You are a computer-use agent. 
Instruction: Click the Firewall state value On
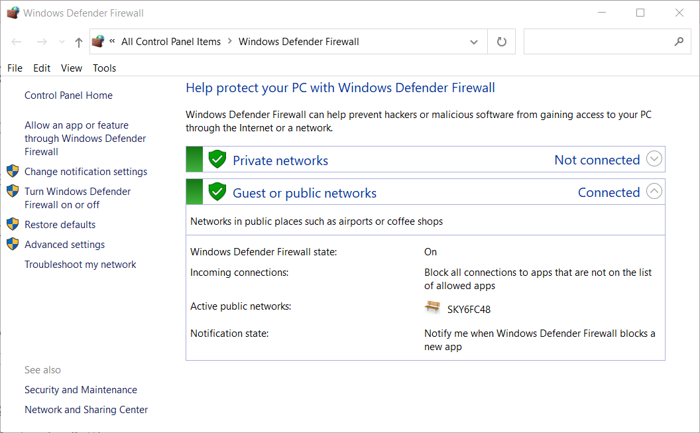(x=430, y=252)
